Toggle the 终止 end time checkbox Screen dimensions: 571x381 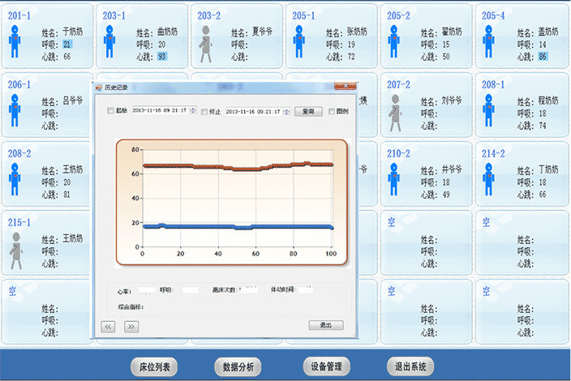pos(205,110)
